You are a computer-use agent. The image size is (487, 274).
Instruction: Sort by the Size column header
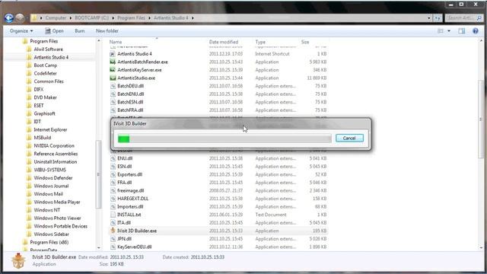point(305,42)
